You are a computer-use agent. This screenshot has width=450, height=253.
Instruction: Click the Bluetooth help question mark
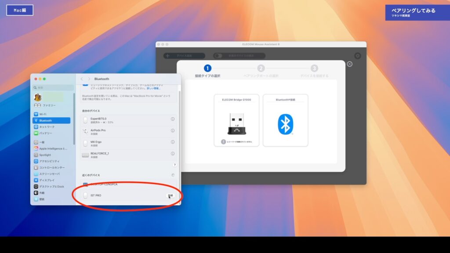pyautogui.click(x=174, y=165)
